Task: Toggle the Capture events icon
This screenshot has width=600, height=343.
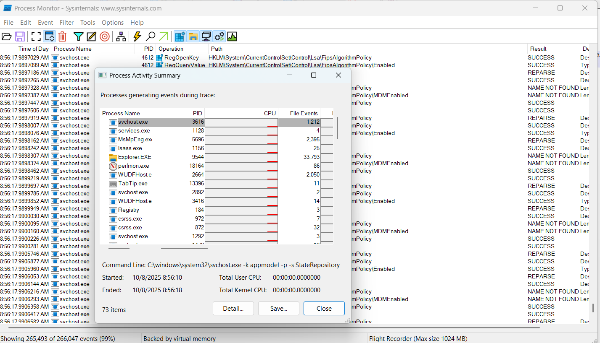Action: (36, 36)
